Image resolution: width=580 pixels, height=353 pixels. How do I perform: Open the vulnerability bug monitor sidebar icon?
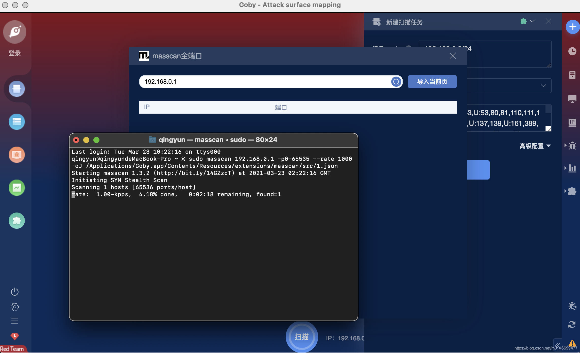point(17,155)
